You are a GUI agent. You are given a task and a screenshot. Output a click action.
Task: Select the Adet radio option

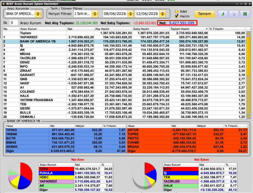tap(177, 11)
